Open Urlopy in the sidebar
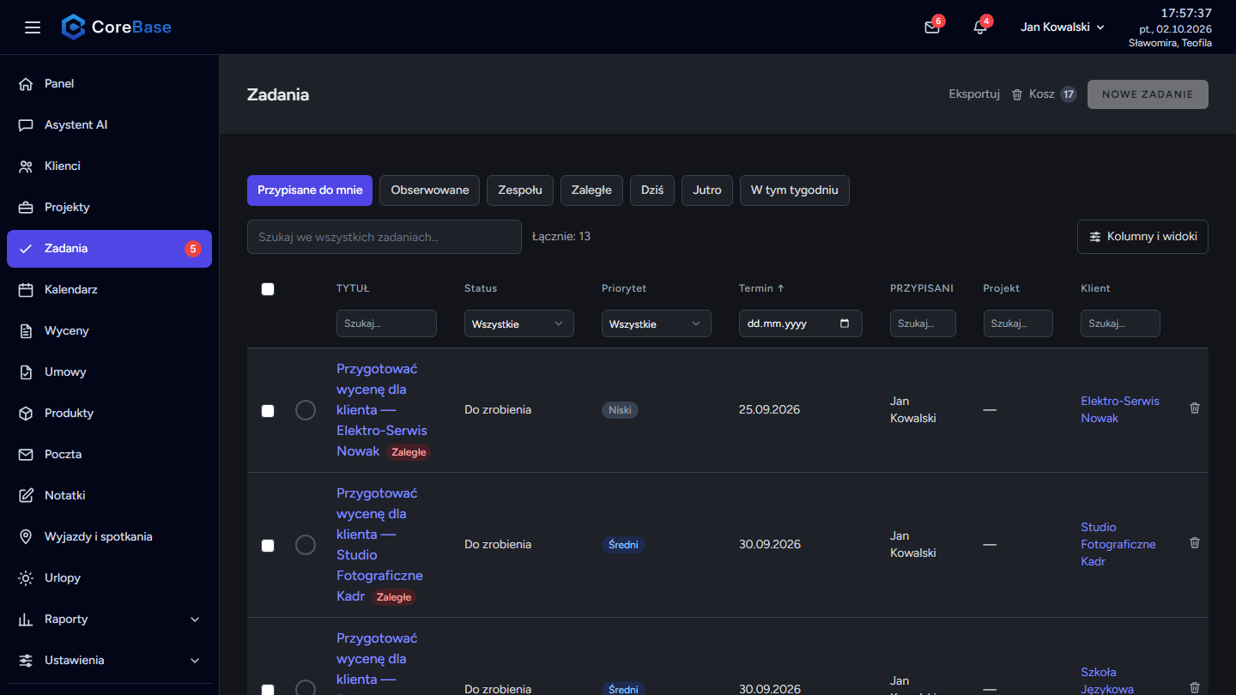 [109, 577]
